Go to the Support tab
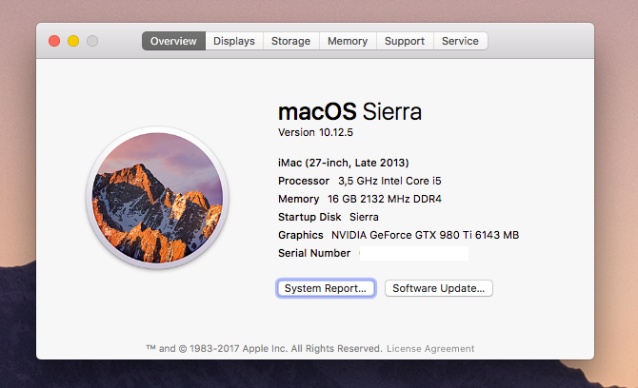The image size is (638, 388). click(405, 41)
